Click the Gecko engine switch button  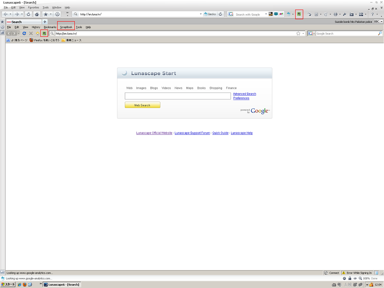pyautogui.click(x=210, y=14)
